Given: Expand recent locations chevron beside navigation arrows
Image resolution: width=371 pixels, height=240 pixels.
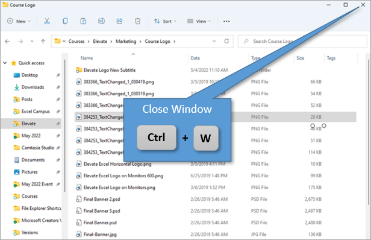Looking at the screenshot, I should click(x=32, y=42).
